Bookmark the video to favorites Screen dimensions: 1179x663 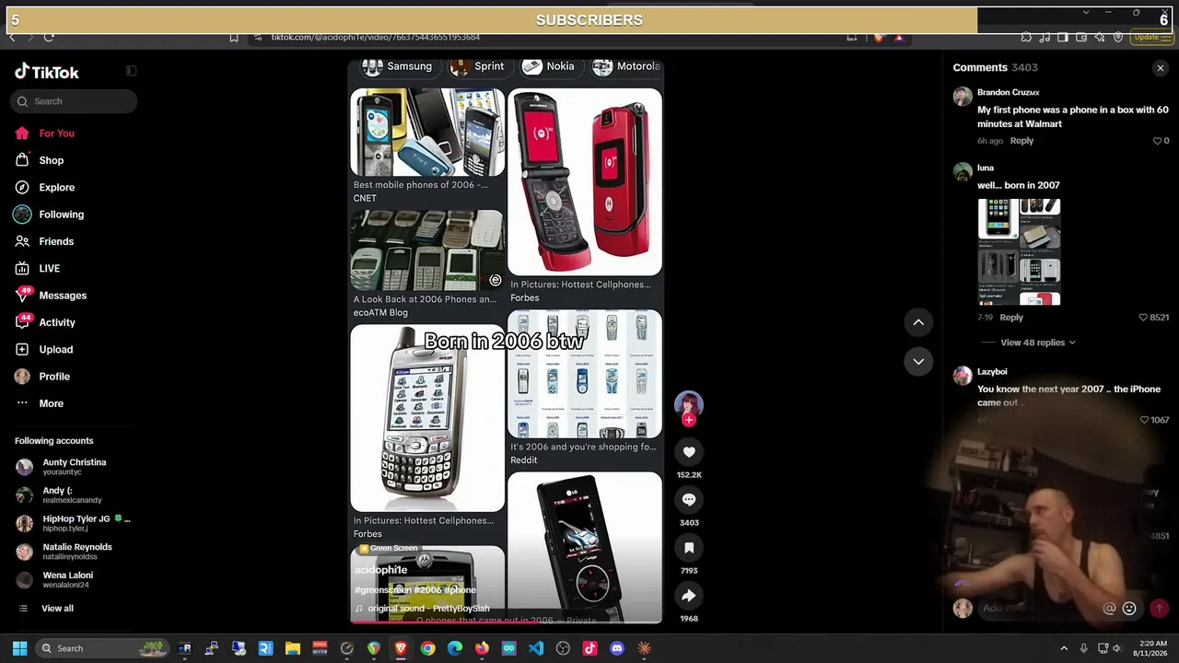(689, 548)
